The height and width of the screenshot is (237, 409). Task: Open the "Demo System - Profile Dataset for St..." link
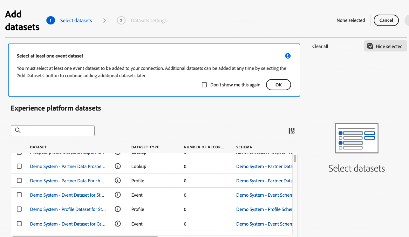68,209
